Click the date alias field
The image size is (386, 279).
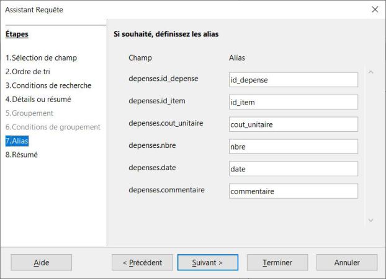coord(293,169)
